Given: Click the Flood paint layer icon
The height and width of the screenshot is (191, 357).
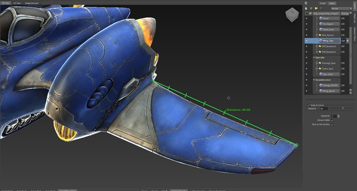Looking at the screenshot, I should 321,18.
